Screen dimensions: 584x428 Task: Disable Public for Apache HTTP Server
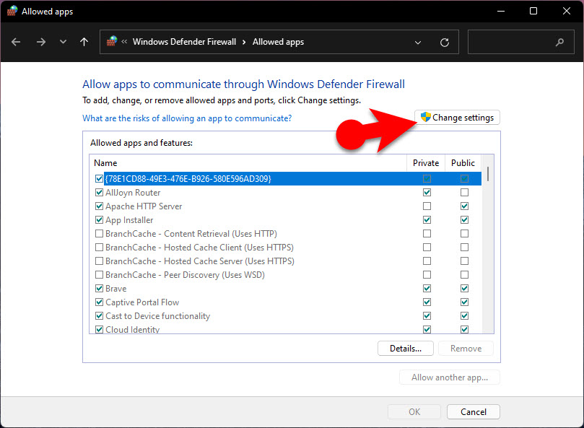[464, 206]
